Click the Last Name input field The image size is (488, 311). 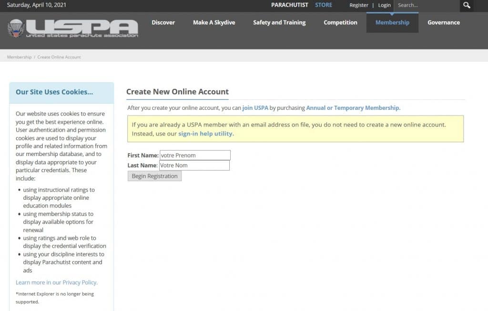194,165
